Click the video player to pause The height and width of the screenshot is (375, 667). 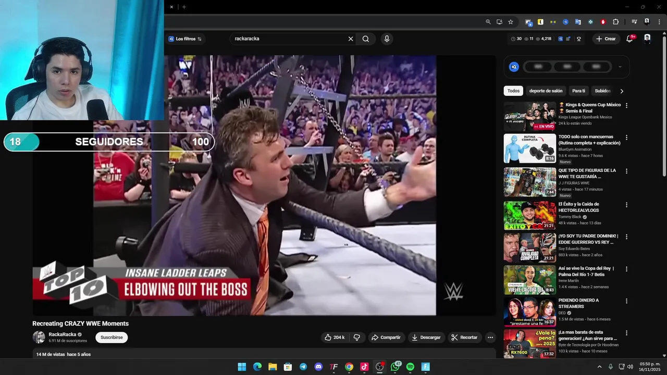(264, 185)
